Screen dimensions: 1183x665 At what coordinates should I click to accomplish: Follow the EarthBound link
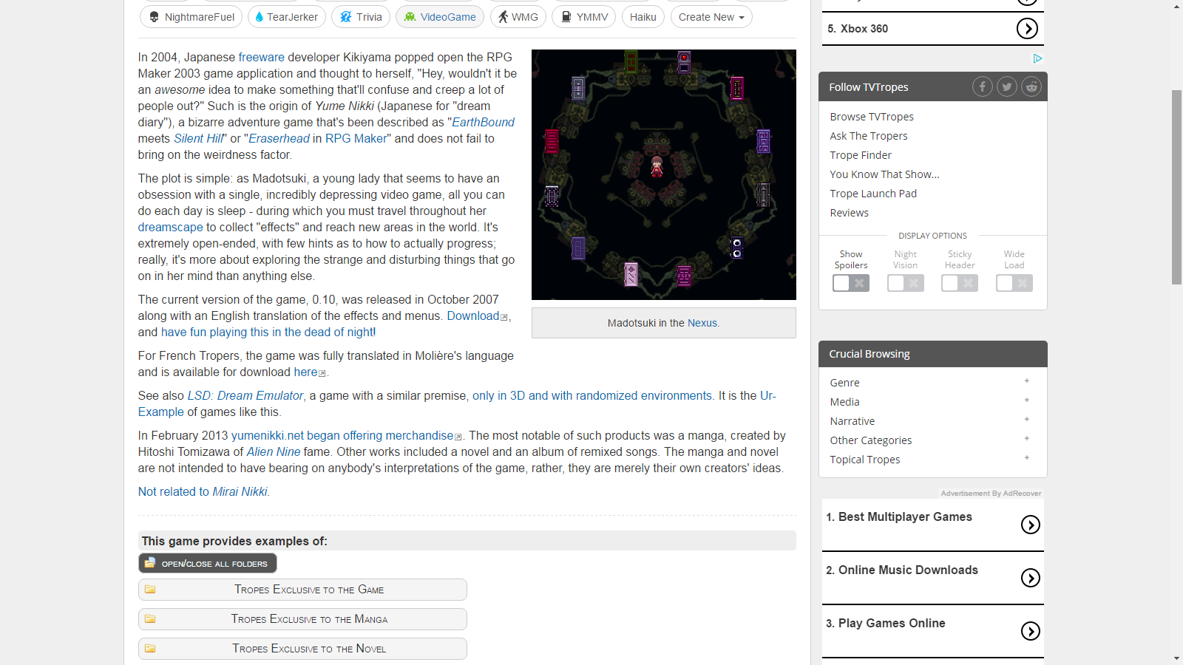(x=484, y=122)
